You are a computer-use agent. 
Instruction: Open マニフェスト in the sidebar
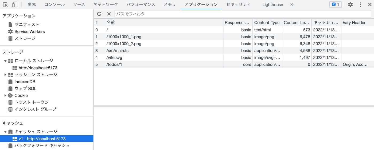click(x=27, y=25)
